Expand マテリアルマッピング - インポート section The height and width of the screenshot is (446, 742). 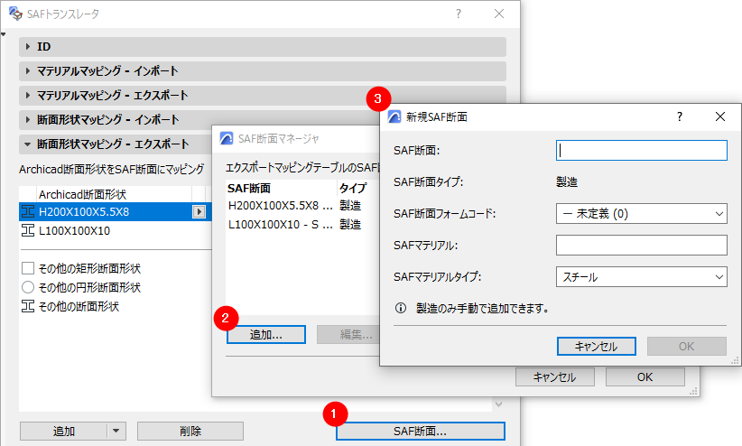click(28, 71)
